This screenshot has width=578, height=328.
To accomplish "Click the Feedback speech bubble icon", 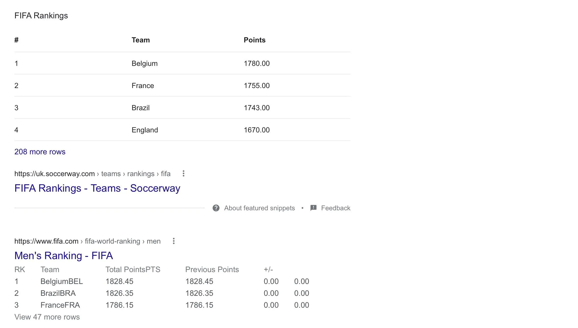I will click(313, 208).
